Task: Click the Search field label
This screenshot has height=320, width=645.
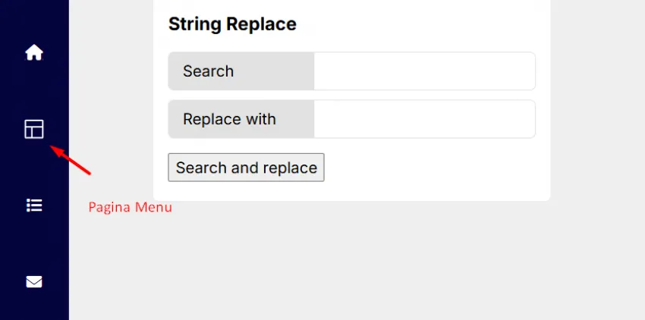Action: (x=209, y=71)
